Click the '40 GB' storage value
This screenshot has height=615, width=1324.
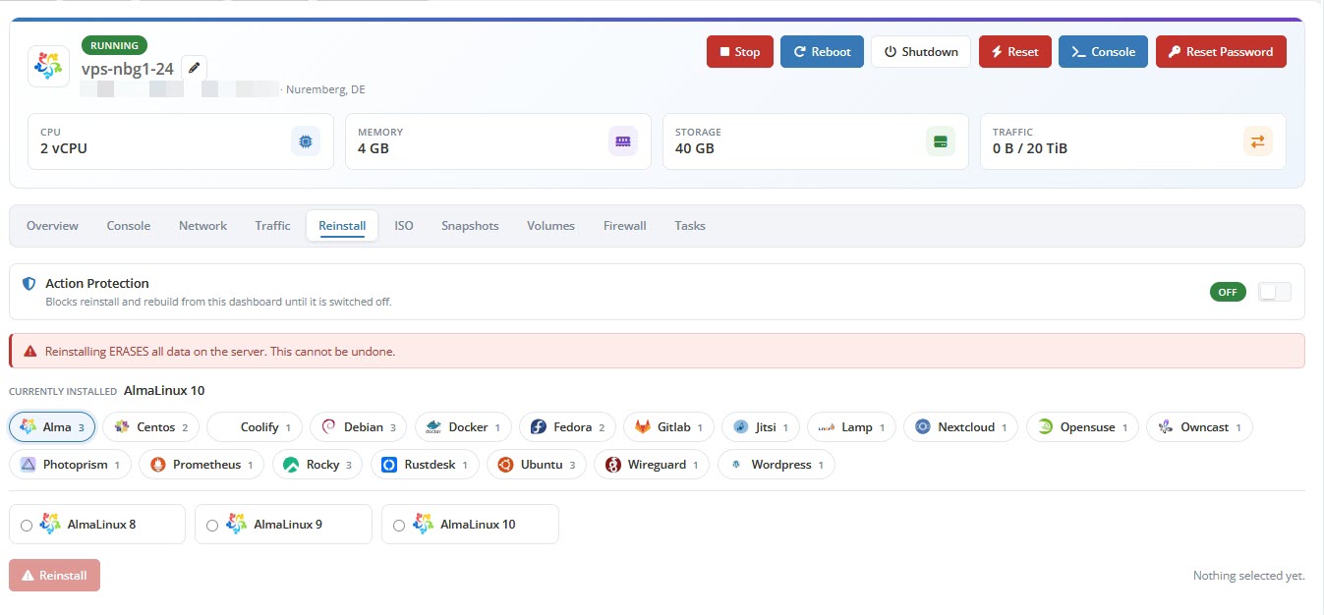click(x=694, y=149)
